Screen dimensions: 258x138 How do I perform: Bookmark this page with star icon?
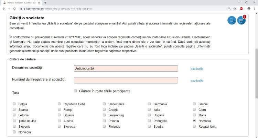(235, 8)
